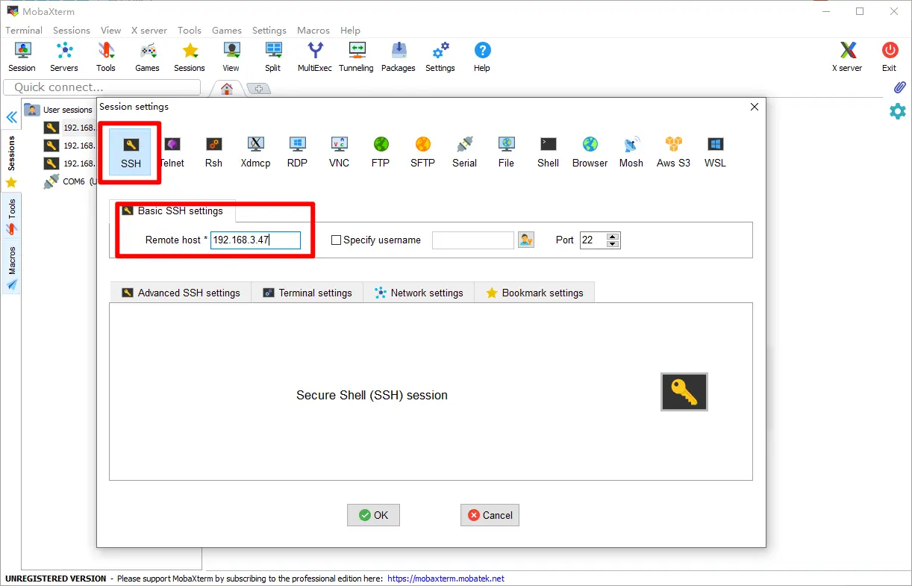This screenshot has height=586, width=912.
Task: Select the VNC session type
Action: coord(339,152)
